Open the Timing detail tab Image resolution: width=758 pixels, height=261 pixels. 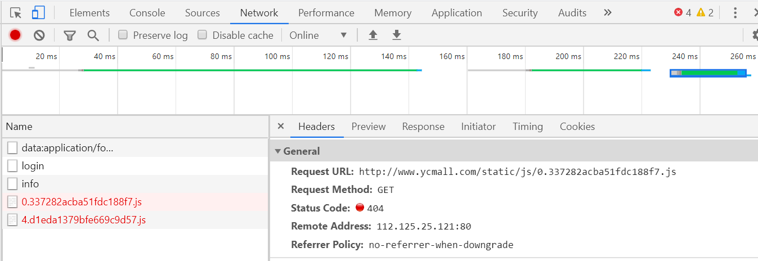point(528,127)
